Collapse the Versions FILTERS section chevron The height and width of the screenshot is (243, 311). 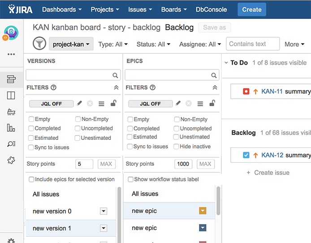click(116, 87)
